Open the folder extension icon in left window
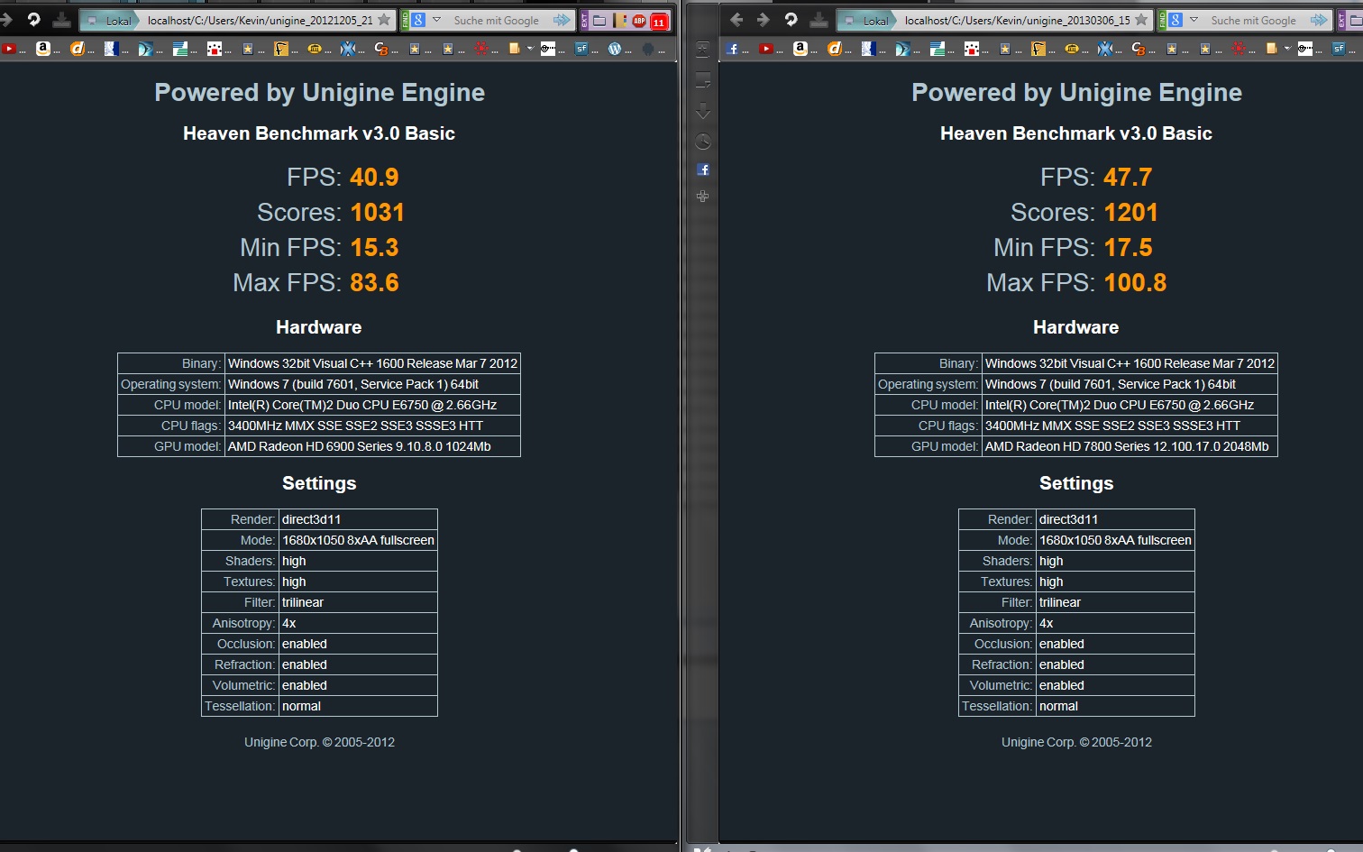The width and height of the screenshot is (1363, 852). pos(599,21)
